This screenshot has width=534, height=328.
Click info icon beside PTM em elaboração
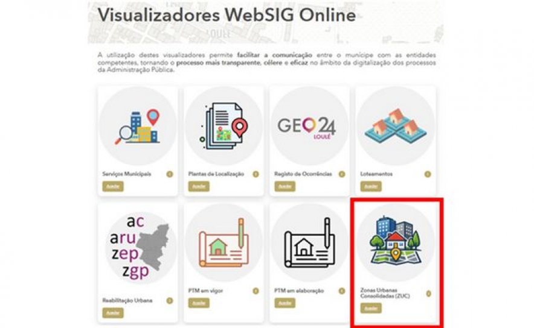[341, 291]
